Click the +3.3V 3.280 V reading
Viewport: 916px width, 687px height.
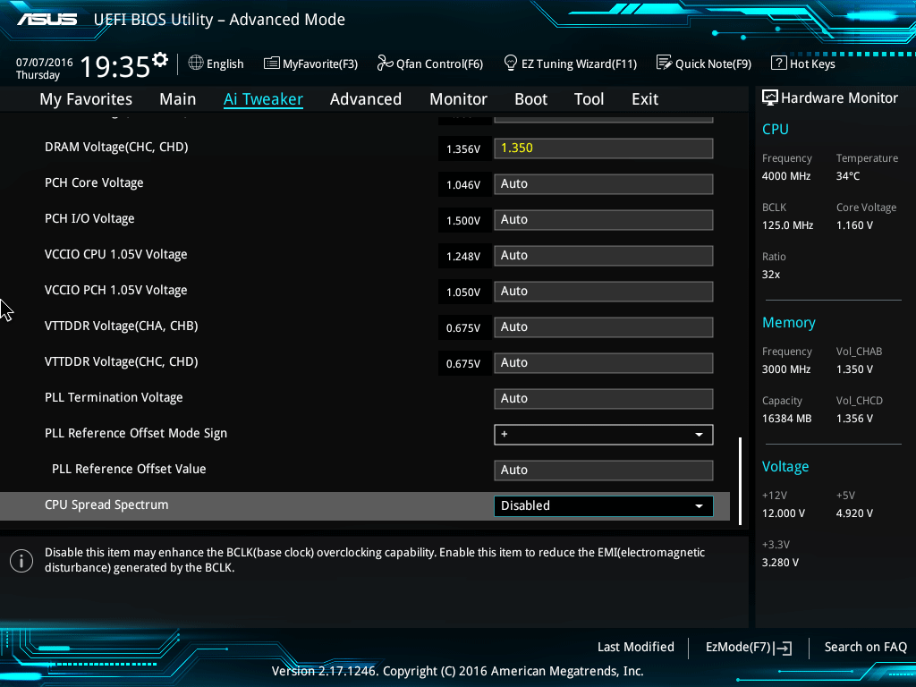tap(780, 563)
